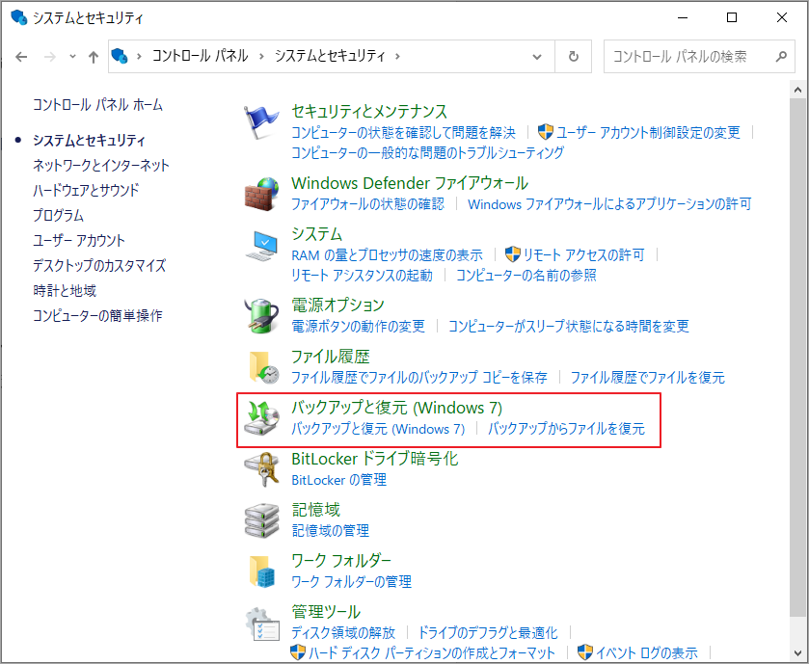The image size is (809, 664).
Task: Open バックアップからファイルを復元 link
Action: (x=567, y=429)
